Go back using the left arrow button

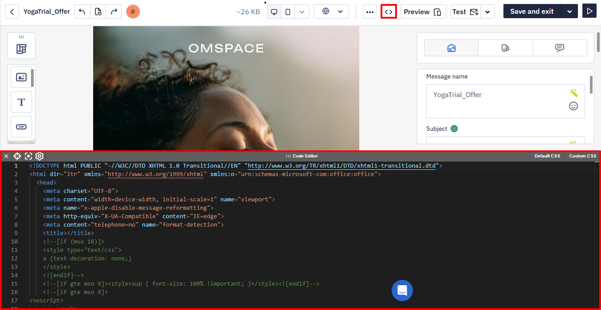tap(12, 12)
